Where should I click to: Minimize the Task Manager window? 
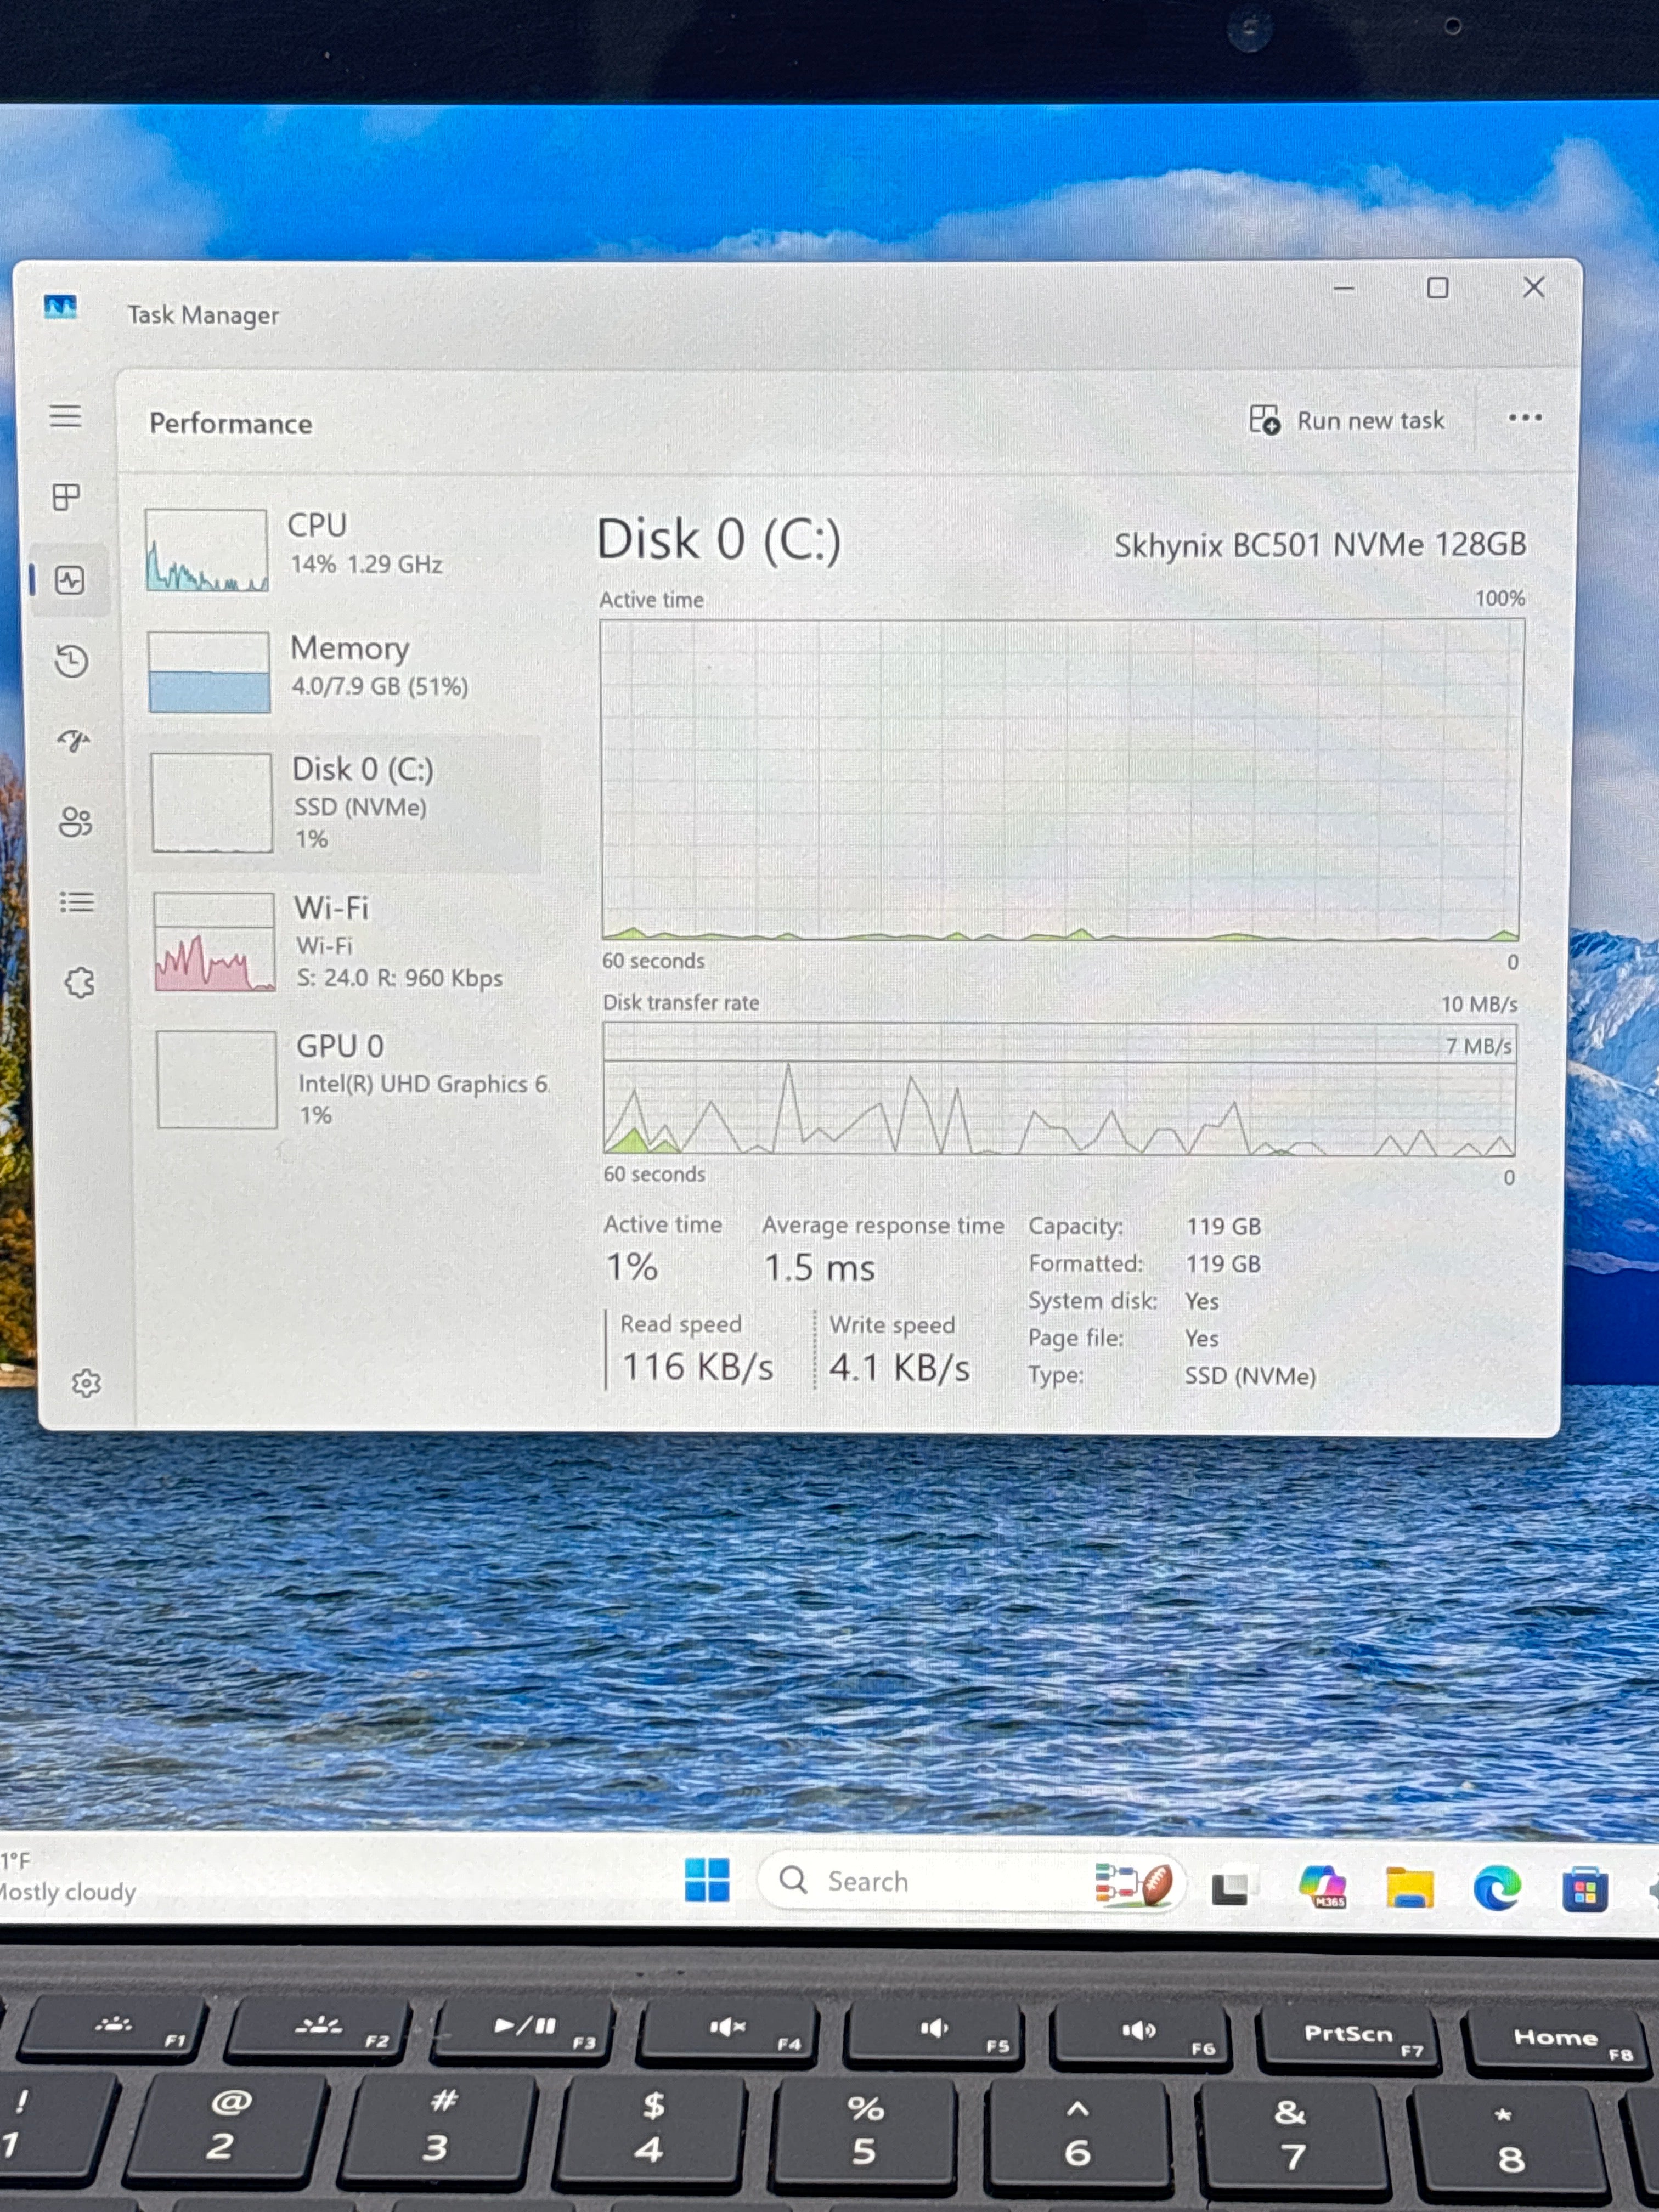pos(1344,288)
